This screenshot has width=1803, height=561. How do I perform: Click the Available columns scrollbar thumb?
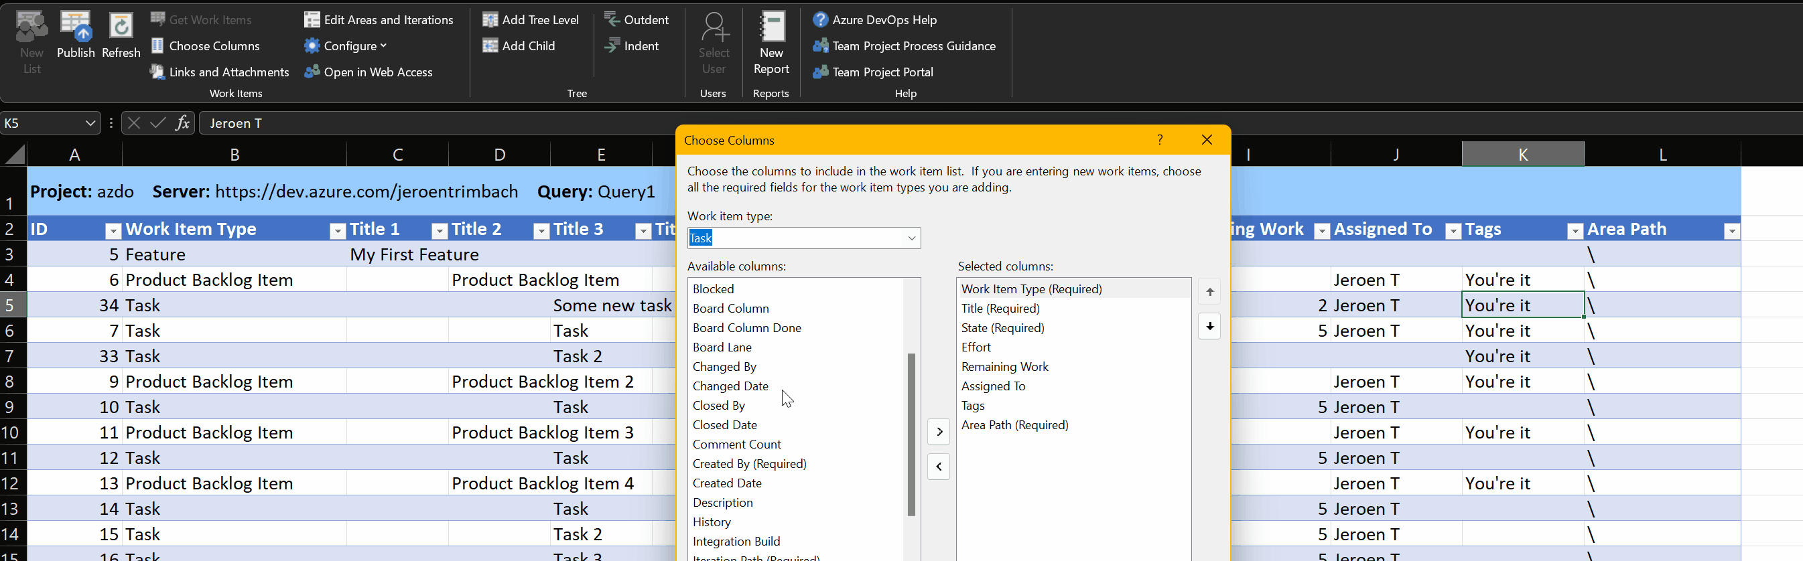tap(911, 434)
